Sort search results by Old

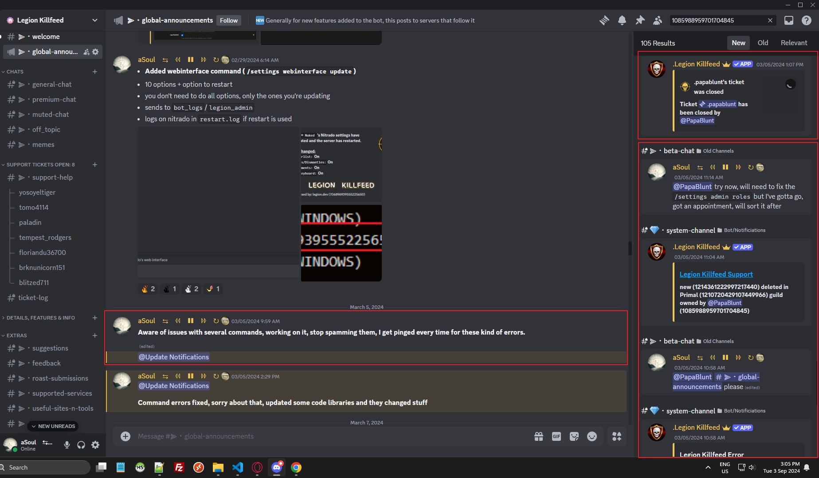(763, 43)
